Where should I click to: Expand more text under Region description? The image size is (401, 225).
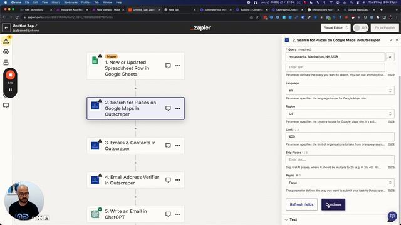391,121
